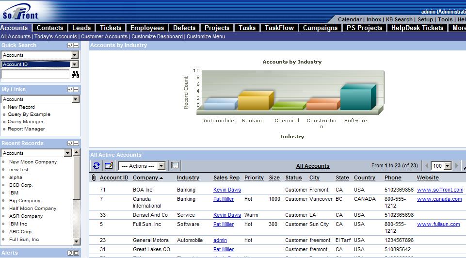
Task: Go to previous page of accounts arrow
Action: click(x=427, y=165)
